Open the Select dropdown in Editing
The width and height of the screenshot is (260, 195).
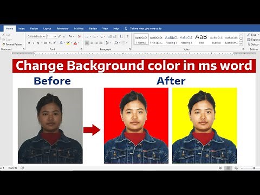pos(253,44)
